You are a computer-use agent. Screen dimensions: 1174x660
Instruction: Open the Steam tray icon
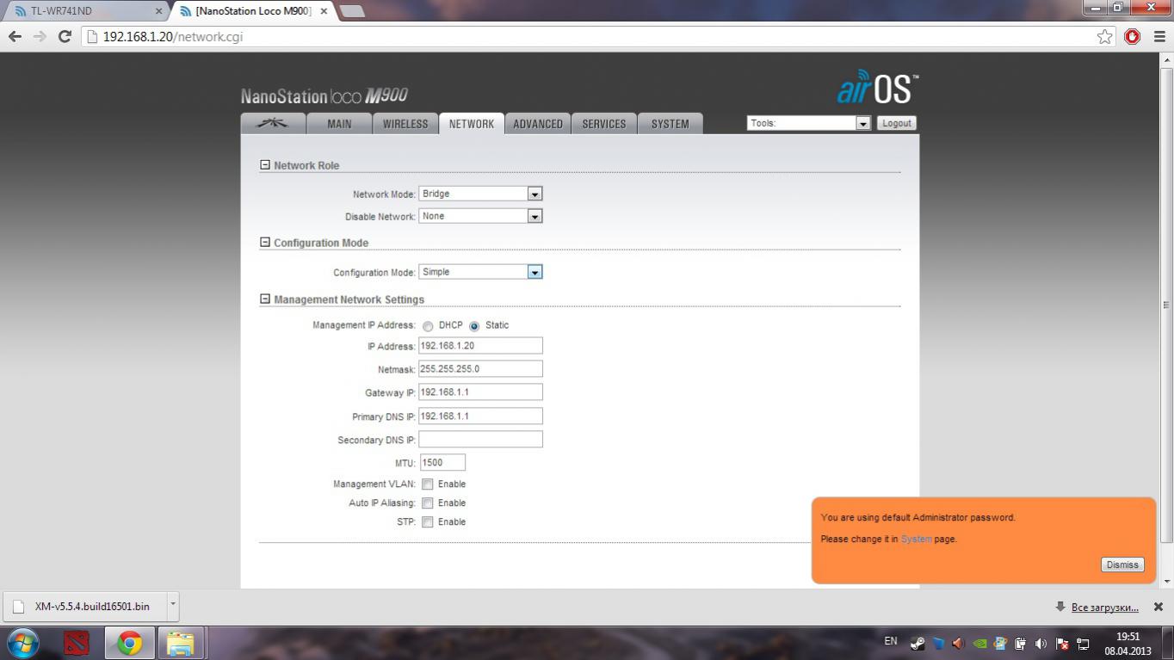918,643
